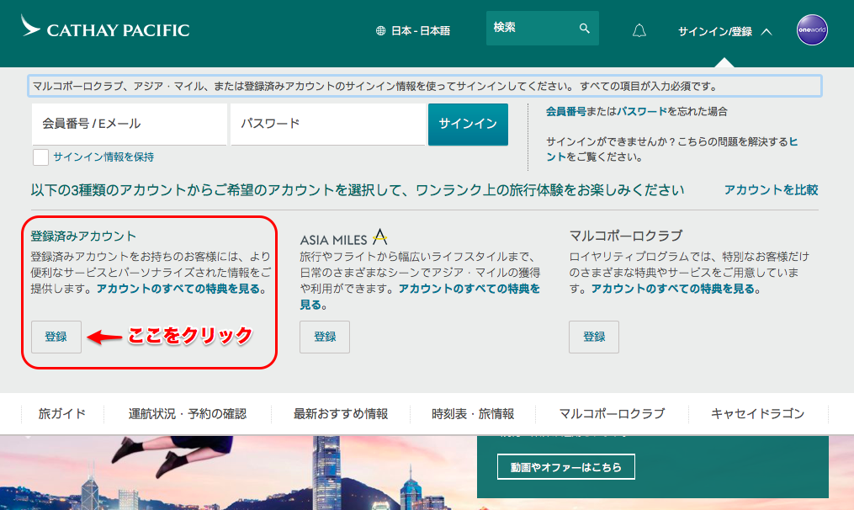
Task: Click 登録 under ASIA MILES
Action: (x=325, y=337)
